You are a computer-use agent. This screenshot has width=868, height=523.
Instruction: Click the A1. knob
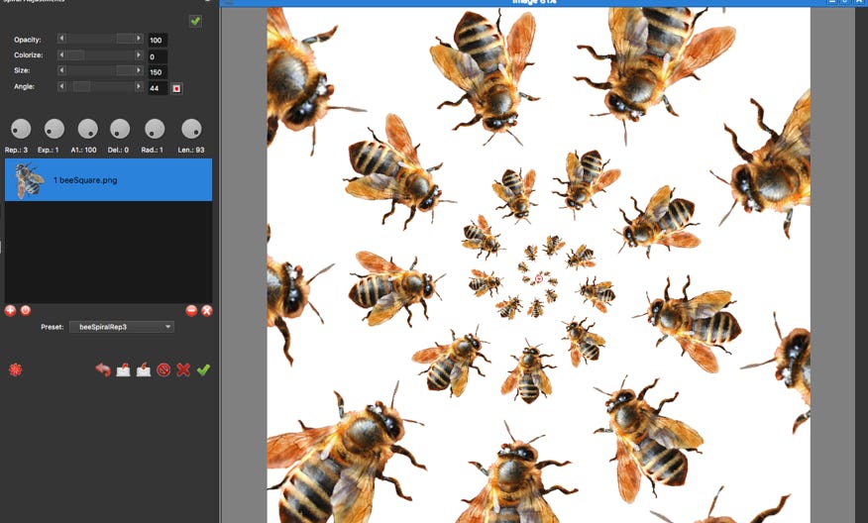tap(87, 129)
